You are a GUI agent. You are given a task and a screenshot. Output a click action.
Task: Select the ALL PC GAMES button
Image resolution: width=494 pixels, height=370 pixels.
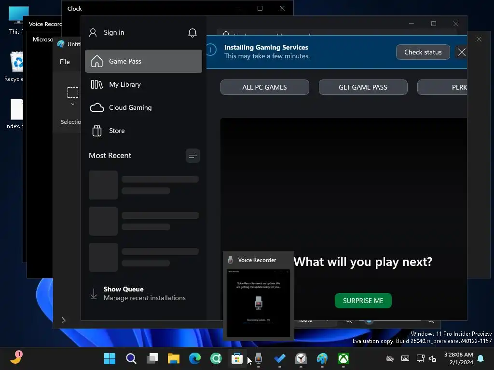(x=265, y=87)
